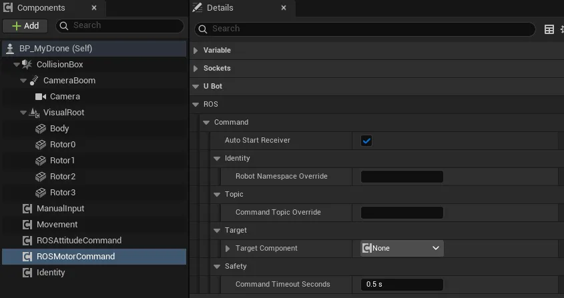
Task: Select the Identity component row
Action: click(x=94, y=273)
